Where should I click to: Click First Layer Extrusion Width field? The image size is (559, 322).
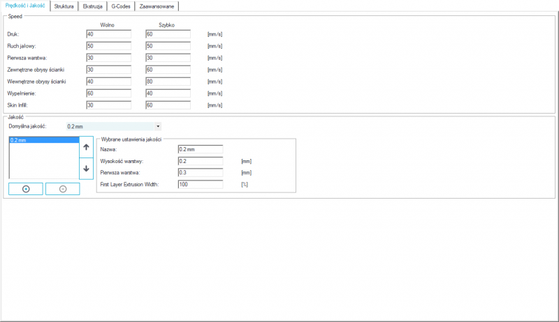click(x=200, y=185)
